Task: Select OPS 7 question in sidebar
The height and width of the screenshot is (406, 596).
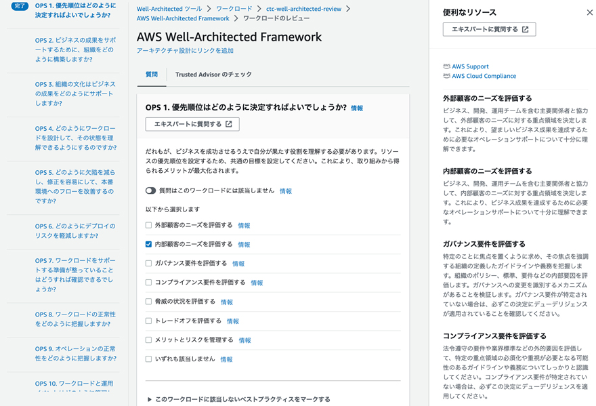Action: pyautogui.click(x=75, y=275)
